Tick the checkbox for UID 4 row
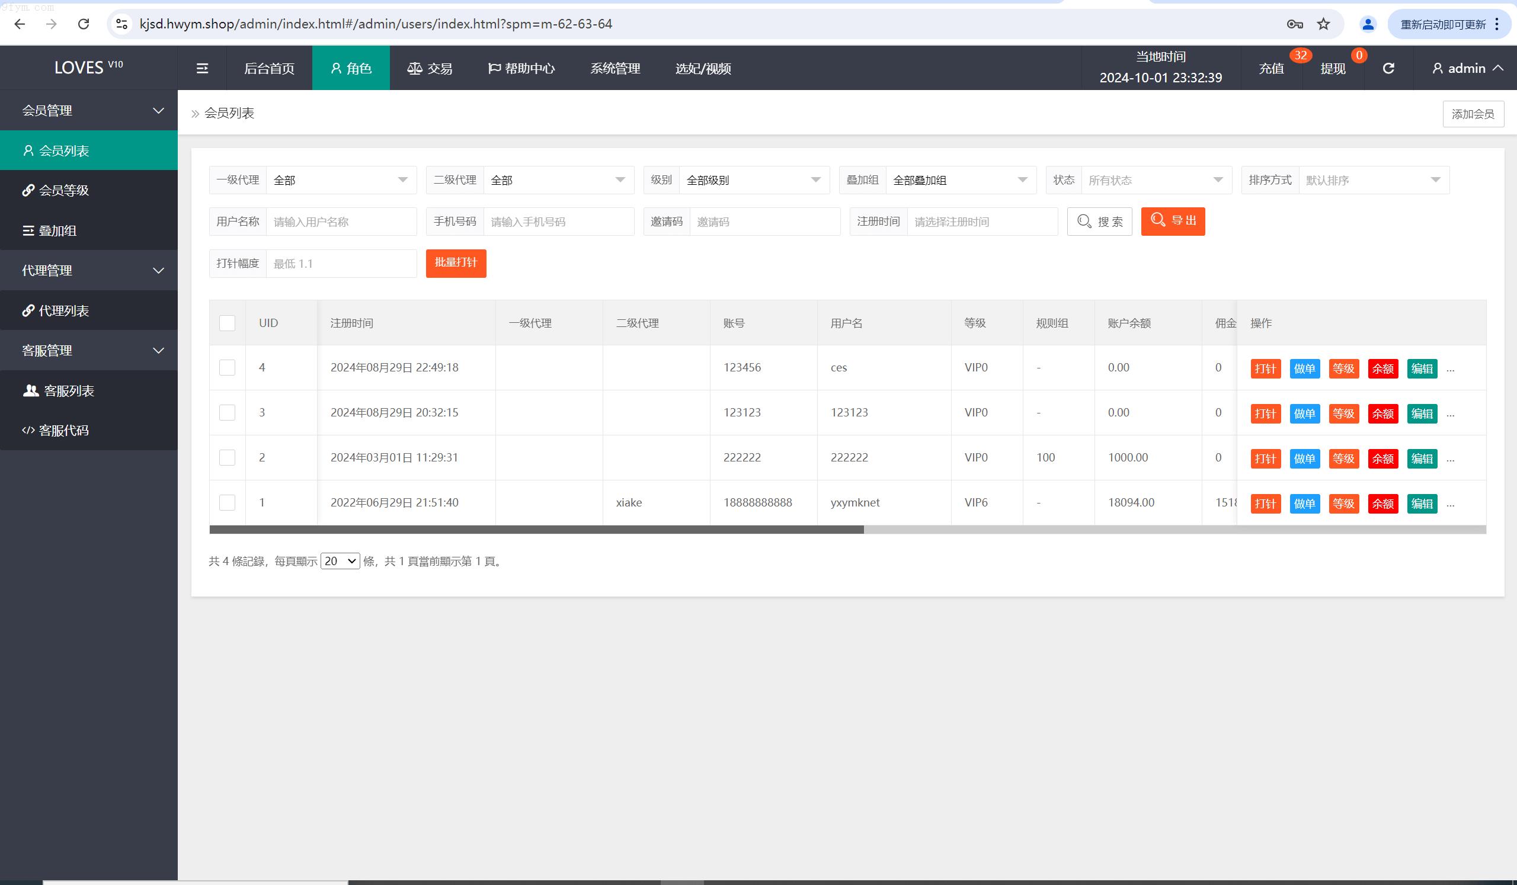The image size is (1517, 885). tap(227, 368)
